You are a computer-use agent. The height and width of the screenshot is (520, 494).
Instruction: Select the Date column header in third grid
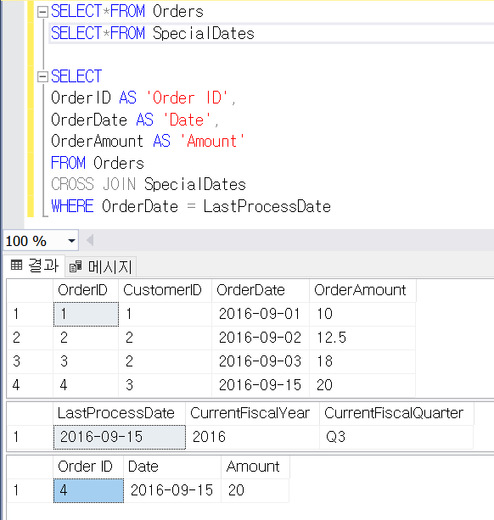click(x=172, y=467)
